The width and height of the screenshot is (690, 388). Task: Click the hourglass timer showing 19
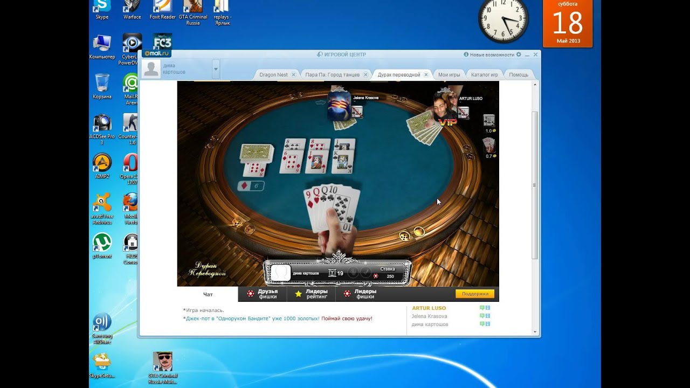tap(336, 273)
